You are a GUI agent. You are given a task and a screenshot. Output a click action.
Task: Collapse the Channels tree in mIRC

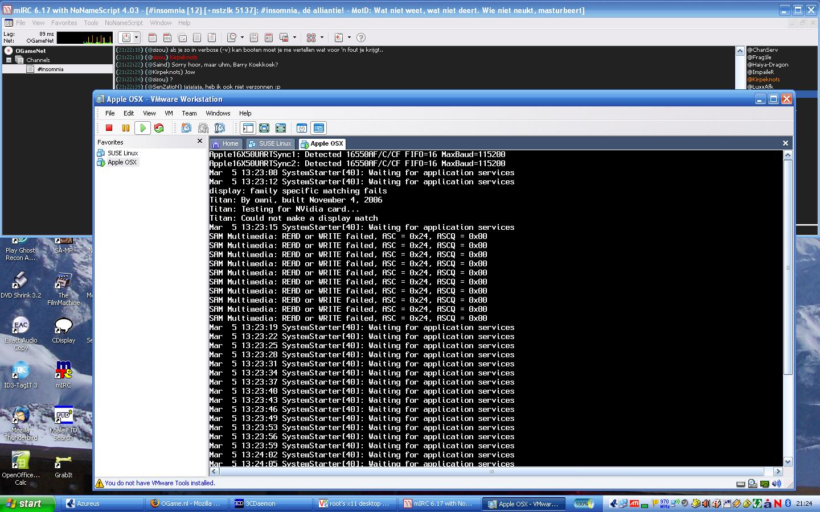[x=9, y=60]
